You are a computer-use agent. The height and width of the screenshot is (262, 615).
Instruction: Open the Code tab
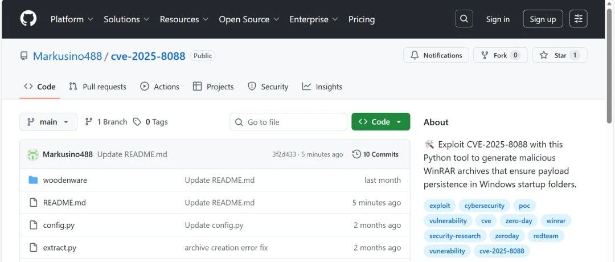point(40,87)
